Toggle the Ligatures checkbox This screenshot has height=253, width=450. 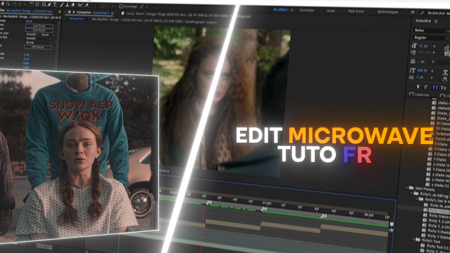coord(412,94)
